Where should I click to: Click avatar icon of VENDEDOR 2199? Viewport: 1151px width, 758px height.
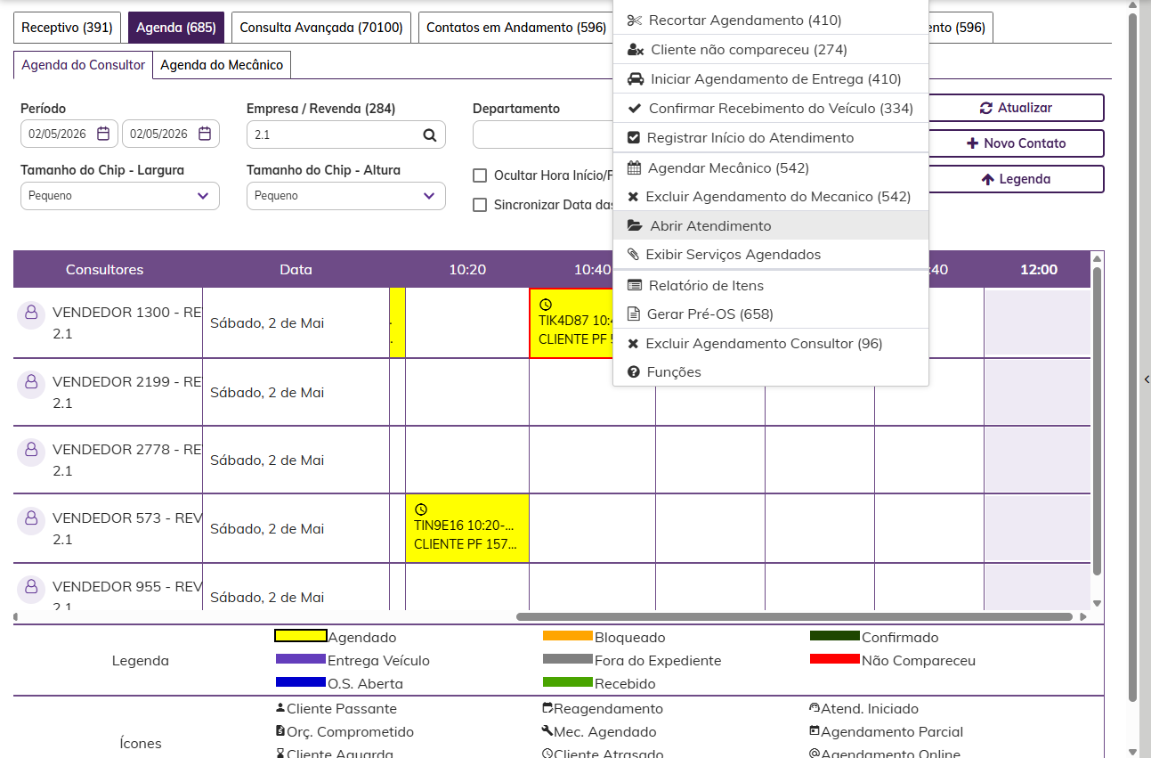click(x=31, y=382)
